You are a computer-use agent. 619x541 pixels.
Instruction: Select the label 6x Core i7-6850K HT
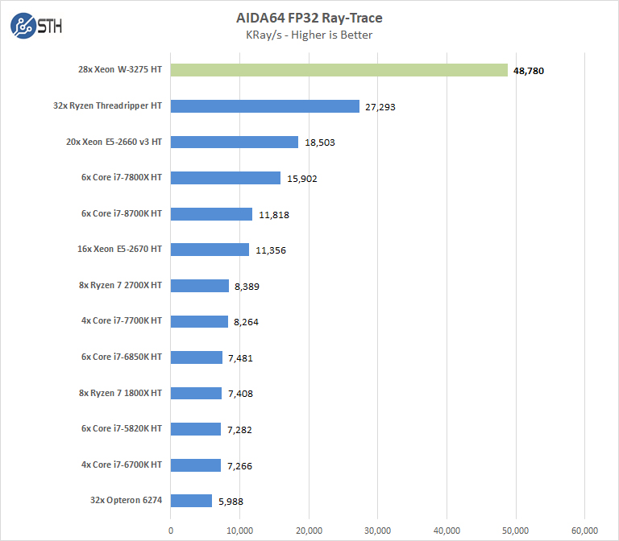(x=122, y=357)
